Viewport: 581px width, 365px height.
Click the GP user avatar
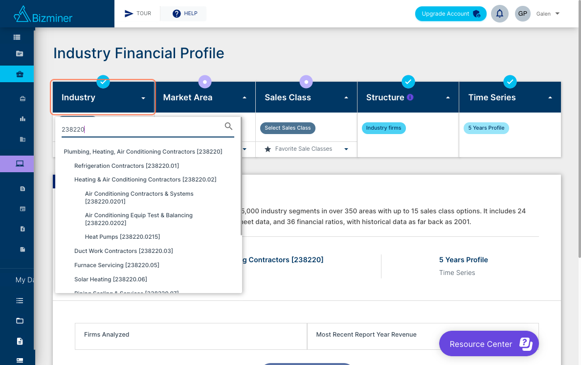coord(522,14)
